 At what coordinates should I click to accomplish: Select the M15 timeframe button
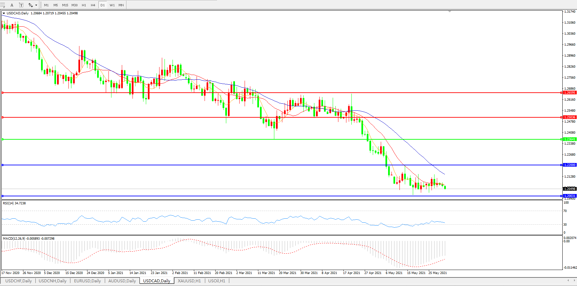(65, 5)
